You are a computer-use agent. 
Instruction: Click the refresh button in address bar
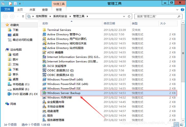(x=129, y=17)
